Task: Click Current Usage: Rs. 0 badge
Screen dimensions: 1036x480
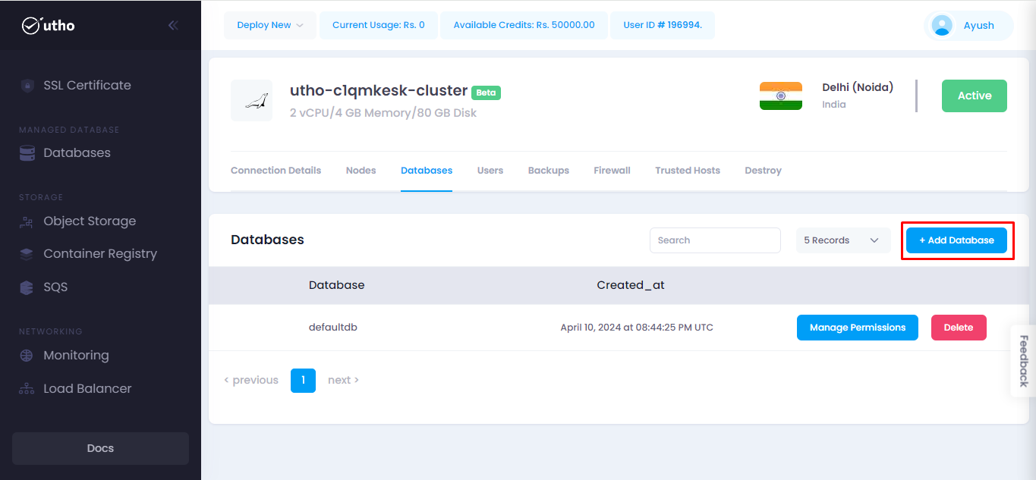Action: [x=379, y=25]
